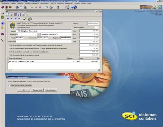Screen dimensions: 163x127
Task: Click the new document icon in form toolbar
Action: pos(8,14)
